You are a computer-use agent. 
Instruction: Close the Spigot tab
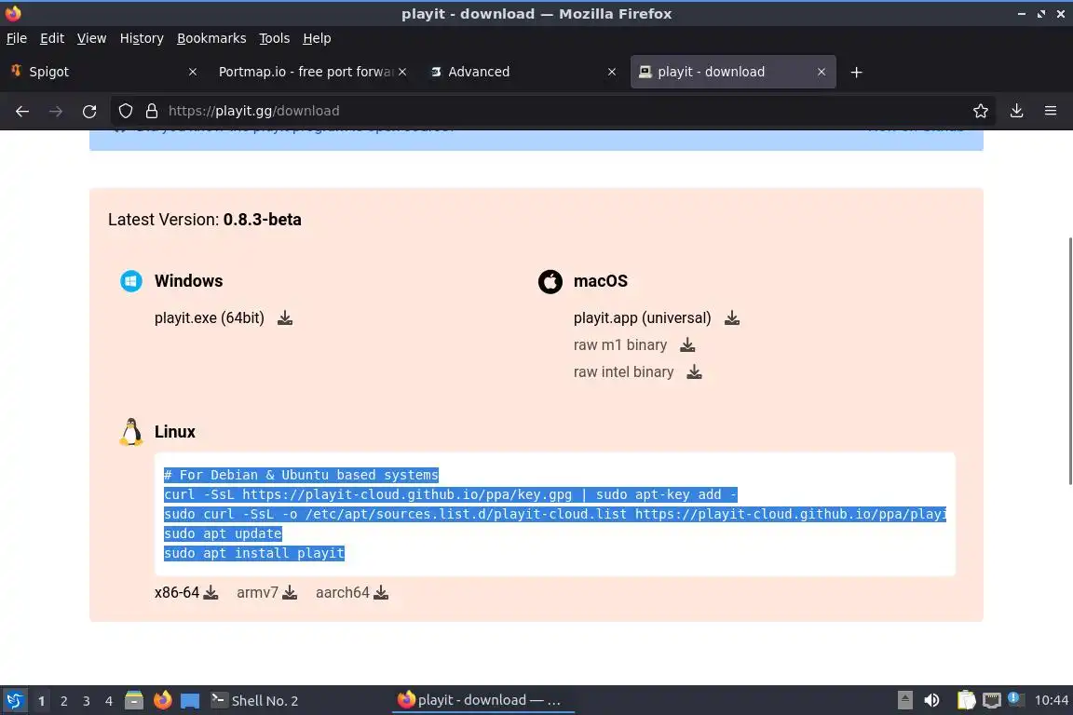tap(192, 72)
